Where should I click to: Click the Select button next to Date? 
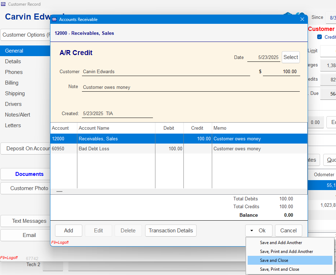291,57
